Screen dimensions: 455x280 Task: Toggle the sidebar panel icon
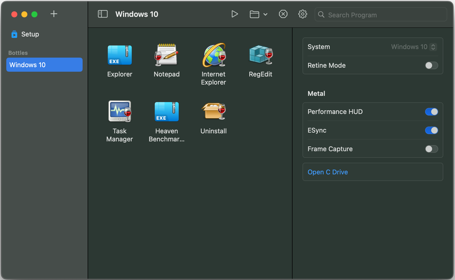103,14
